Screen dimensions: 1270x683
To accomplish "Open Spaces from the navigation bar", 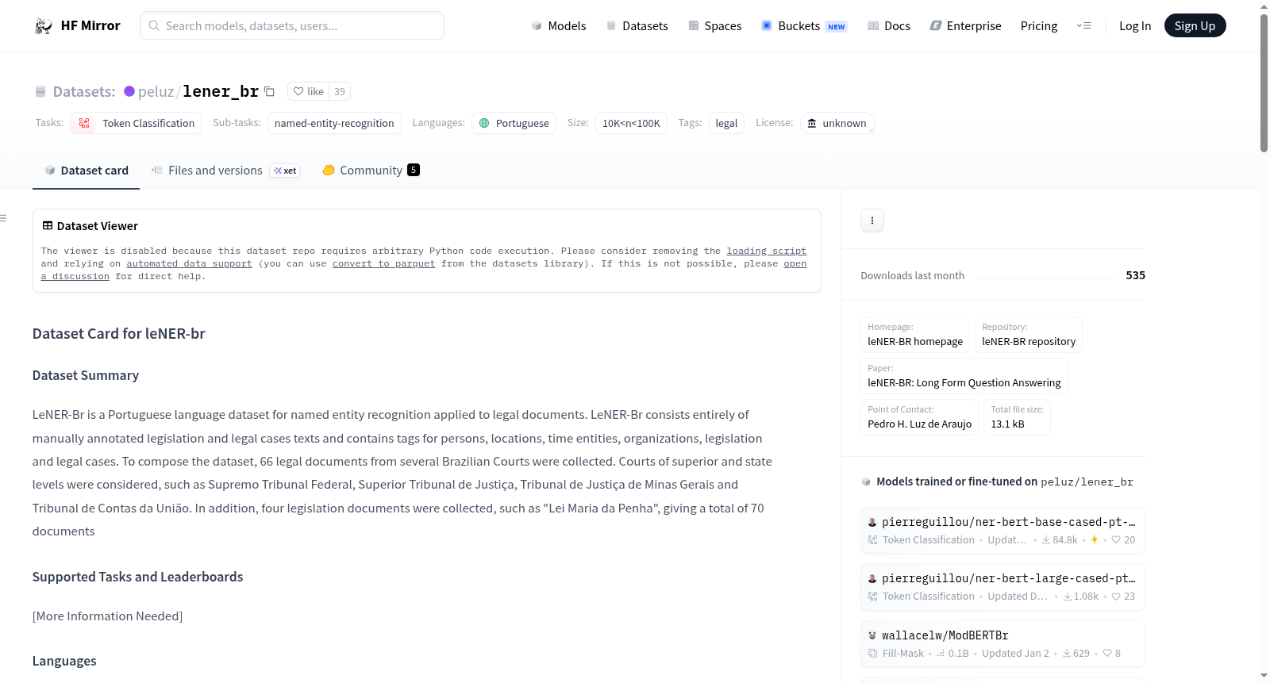I will pyautogui.click(x=715, y=26).
